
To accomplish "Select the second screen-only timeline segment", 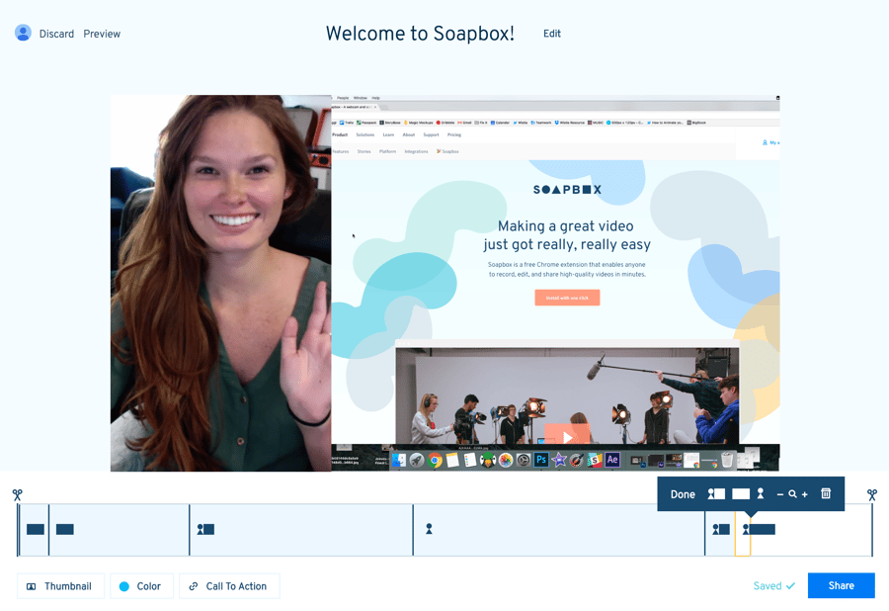I will click(120, 530).
